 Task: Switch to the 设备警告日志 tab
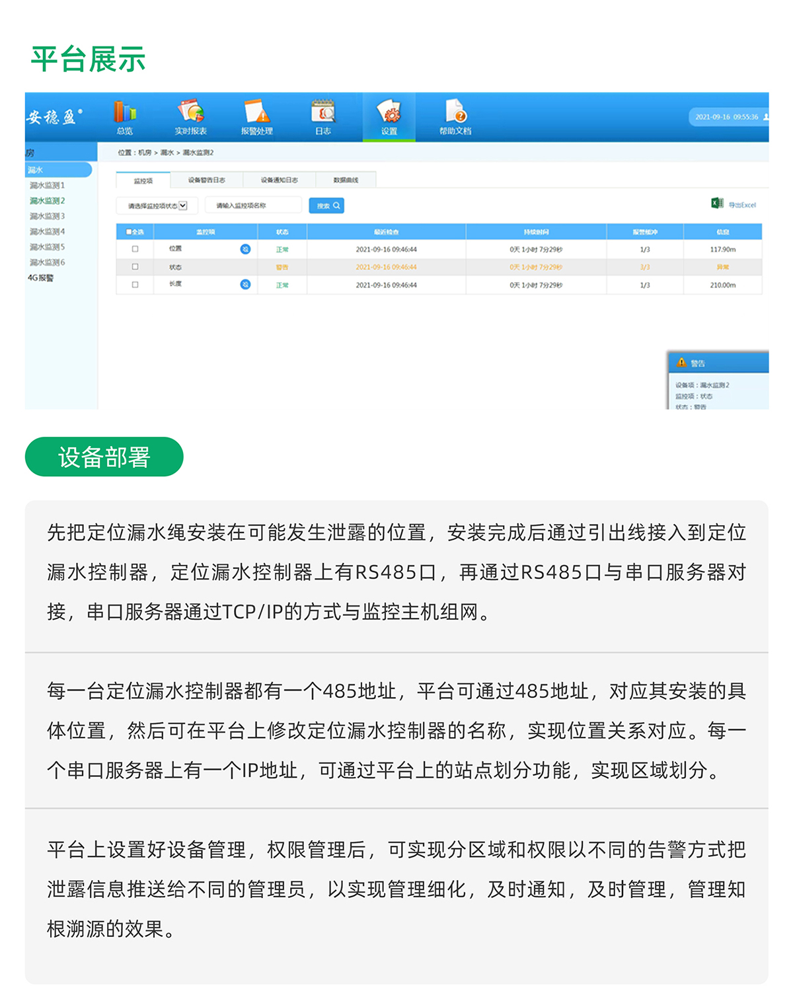206,179
